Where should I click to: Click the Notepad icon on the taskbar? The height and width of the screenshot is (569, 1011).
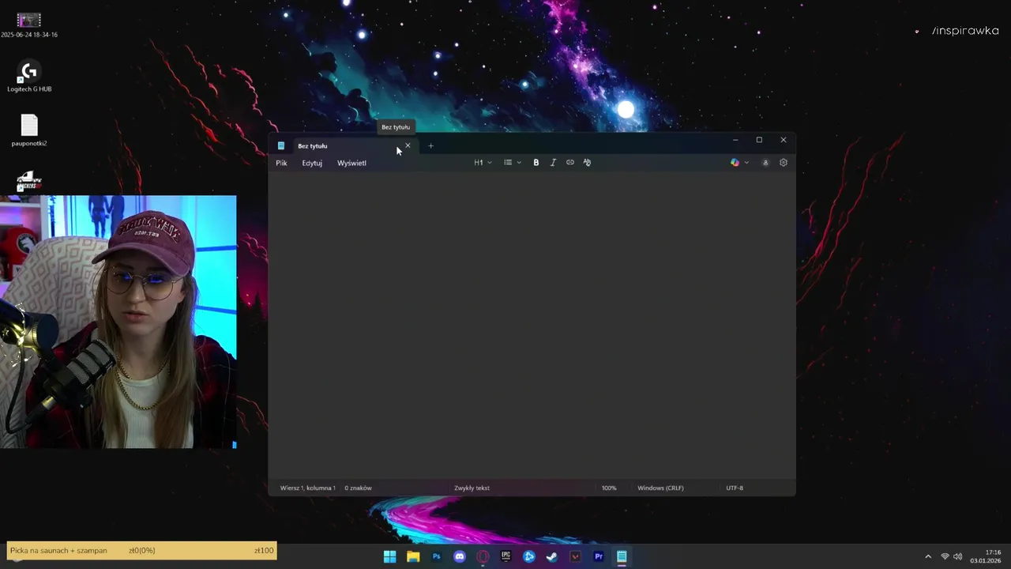[x=622, y=557]
